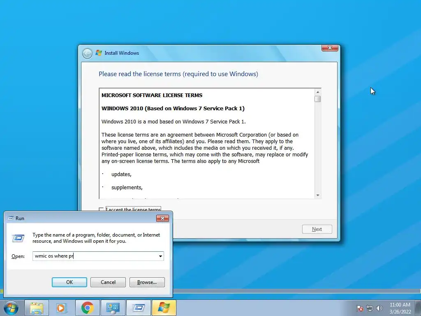Image resolution: width=421 pixels, height=316 pixels.
Task: Open the volume speaker icon
Action: click(379, 308)
